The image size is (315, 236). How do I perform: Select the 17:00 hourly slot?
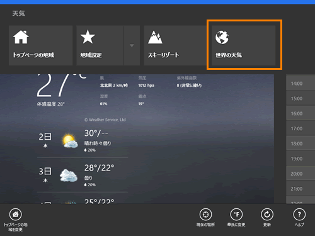coord(301,128)
